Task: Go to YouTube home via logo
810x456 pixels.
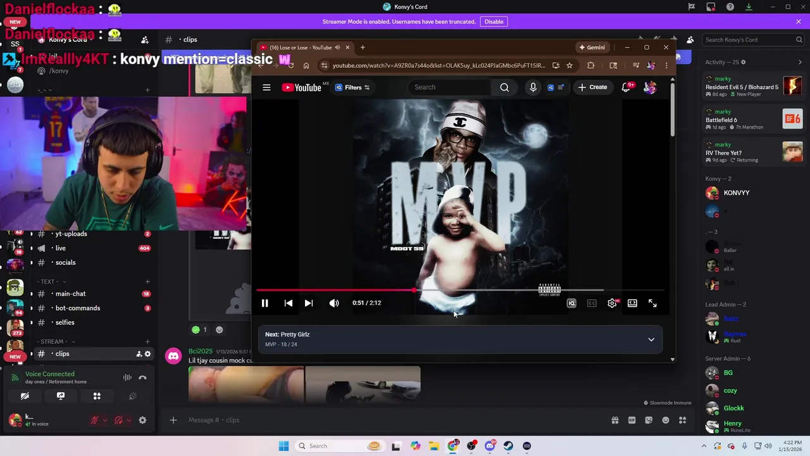Action: coord(302,87)
